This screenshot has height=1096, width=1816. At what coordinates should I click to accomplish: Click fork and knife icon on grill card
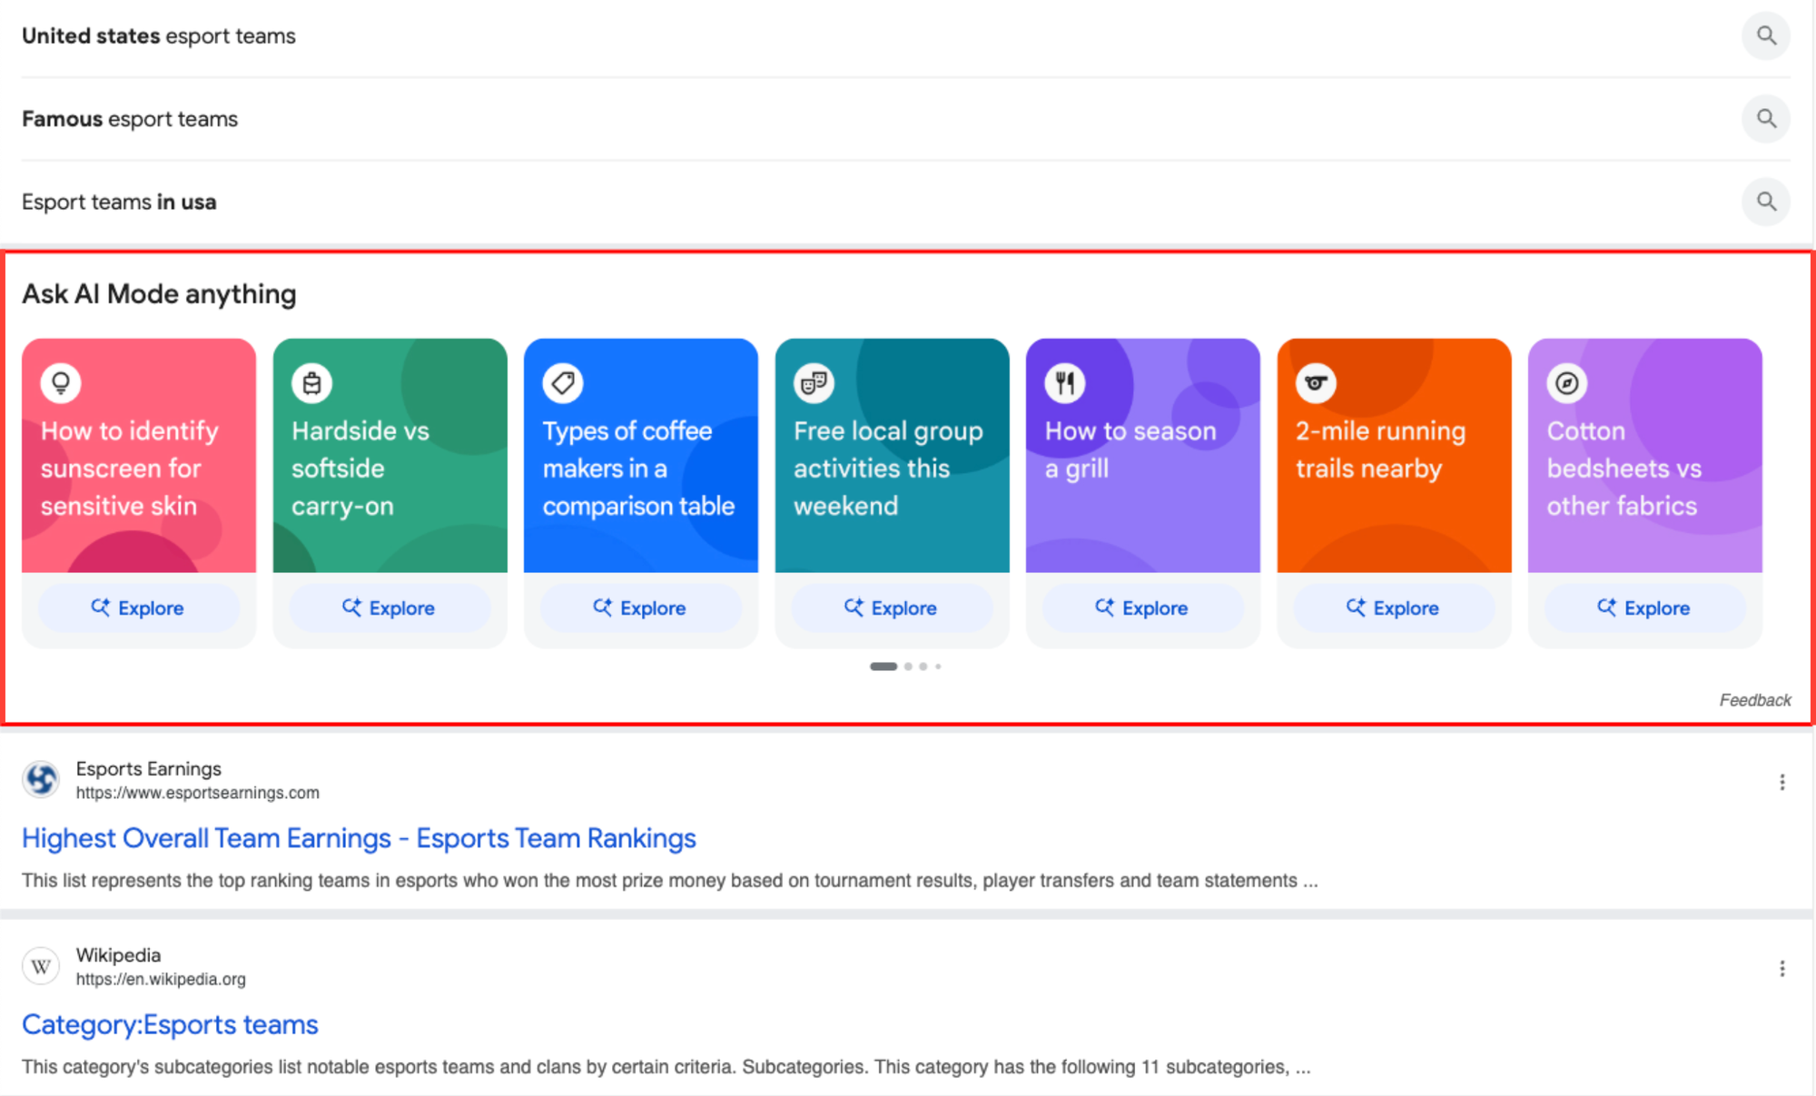pyautogui.click(x=1065, y=383)
